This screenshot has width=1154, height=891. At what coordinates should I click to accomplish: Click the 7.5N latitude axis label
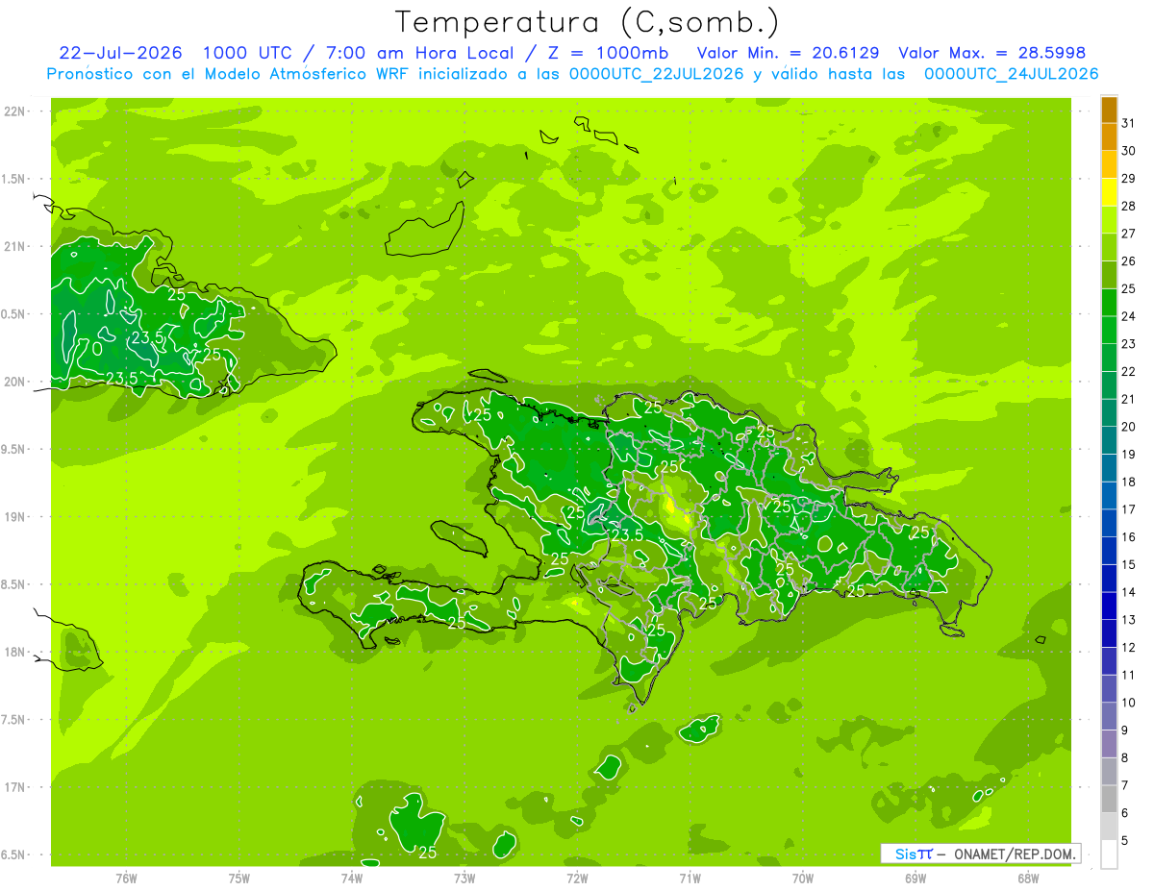coord(13,719)
